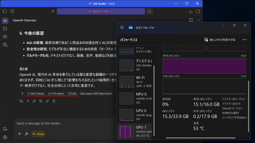Click the split view icon beside the chat title
The height and width of the screenshot is (143, 255).
191,20
